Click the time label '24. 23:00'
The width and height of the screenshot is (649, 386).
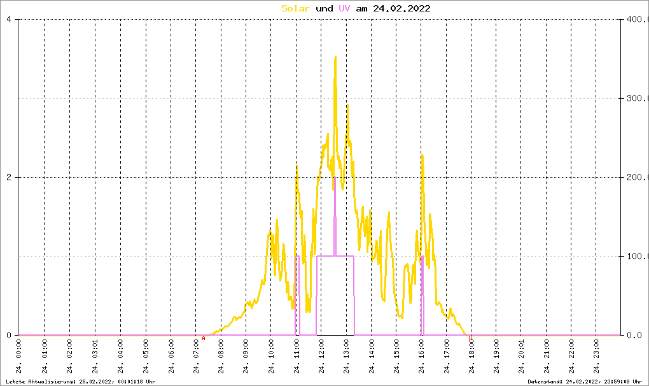click(596, 356)
